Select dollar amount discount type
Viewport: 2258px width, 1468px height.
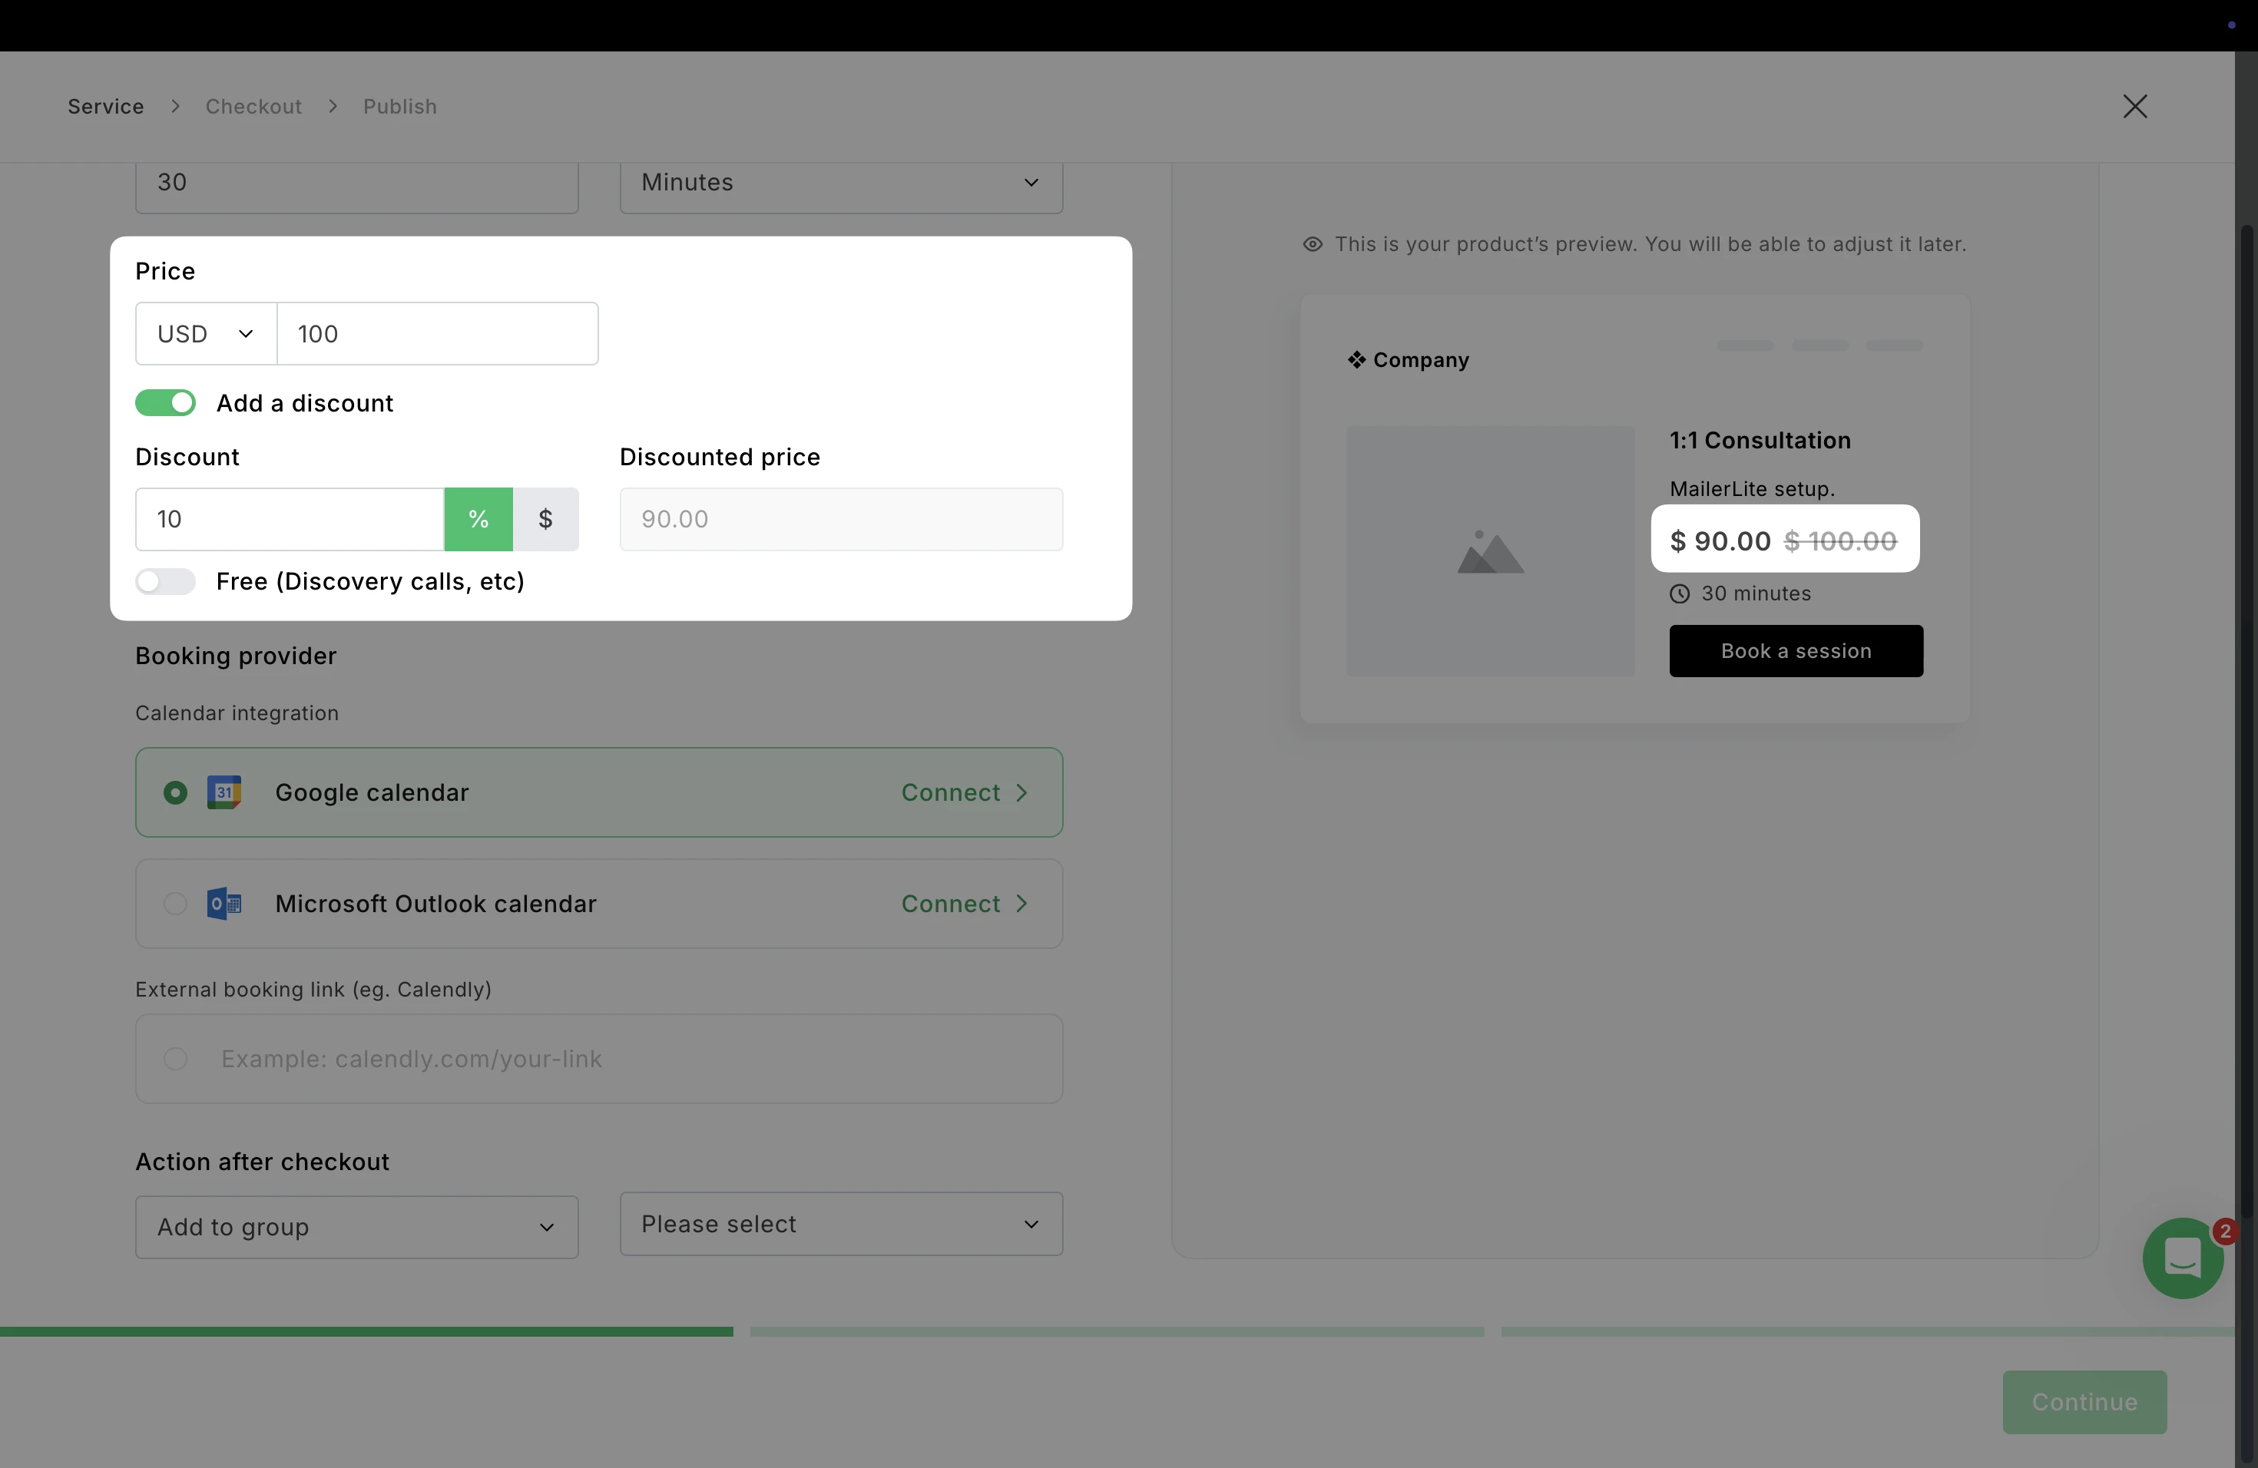(545, 519)
